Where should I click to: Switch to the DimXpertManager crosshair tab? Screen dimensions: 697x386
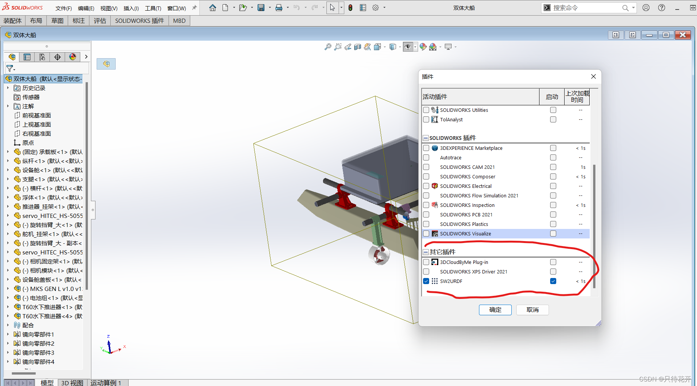click(x=57, y=57)
